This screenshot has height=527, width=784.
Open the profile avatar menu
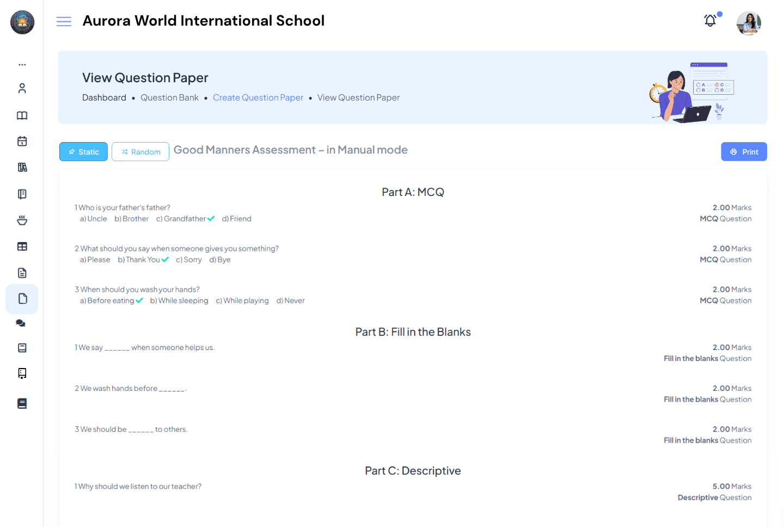click(x=749, y=23)
